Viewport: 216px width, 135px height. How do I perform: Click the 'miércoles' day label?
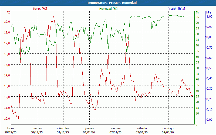(63, 128)
